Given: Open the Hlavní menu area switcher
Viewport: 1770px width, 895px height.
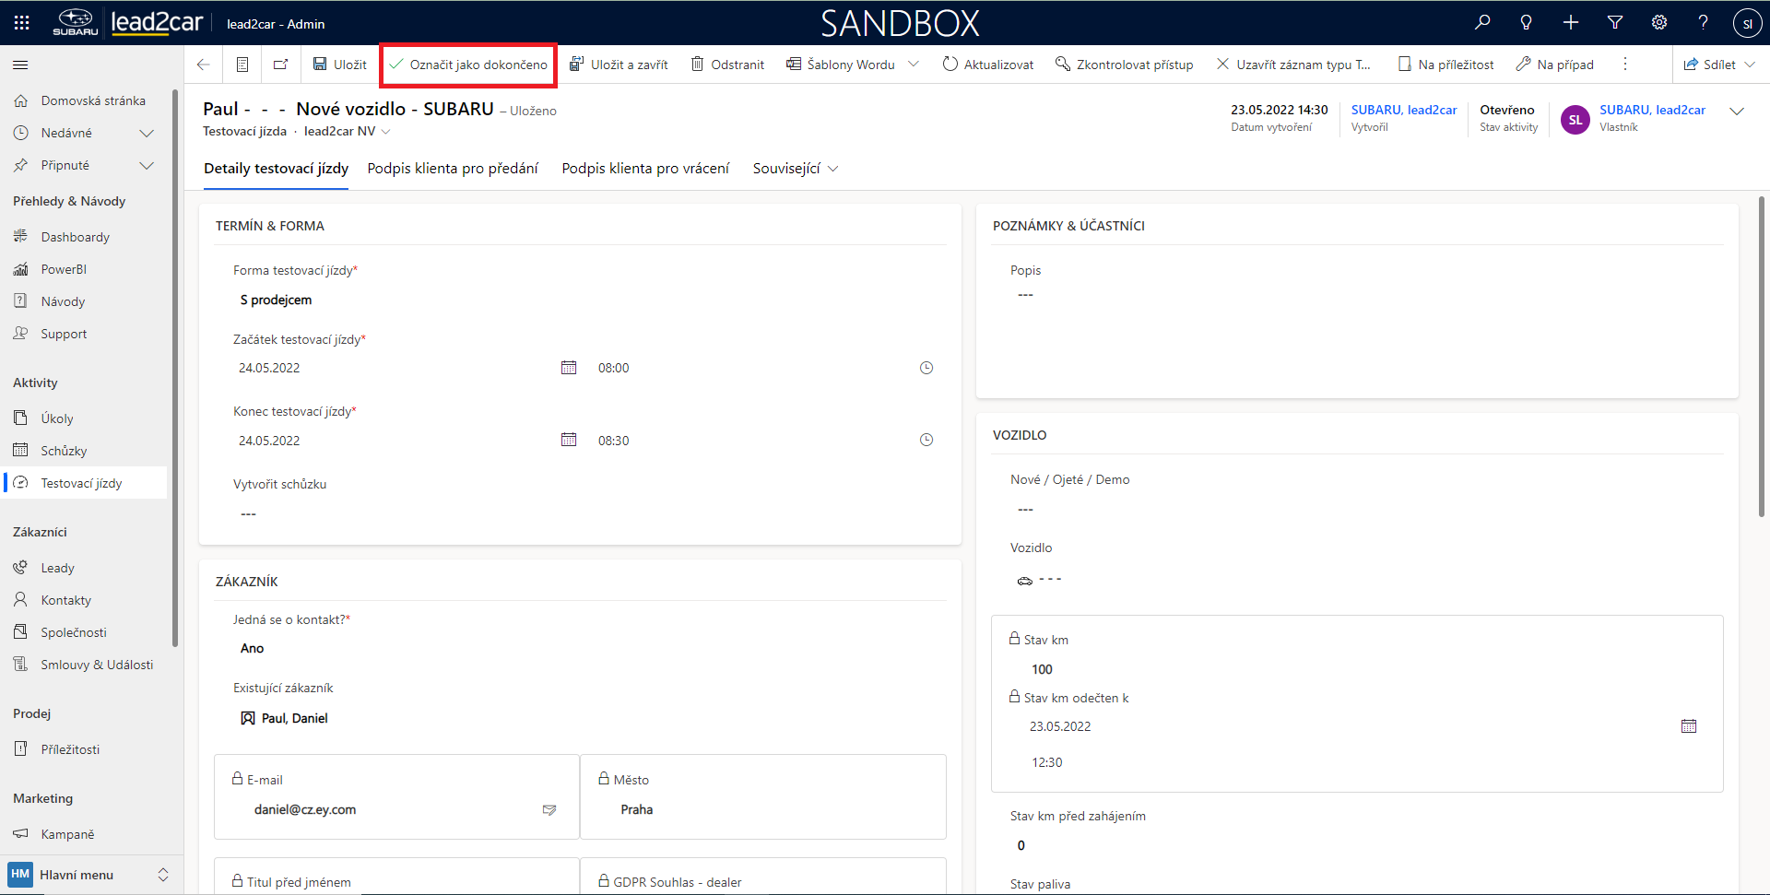Looking at the screenshot, I should (x=88, y=875).
